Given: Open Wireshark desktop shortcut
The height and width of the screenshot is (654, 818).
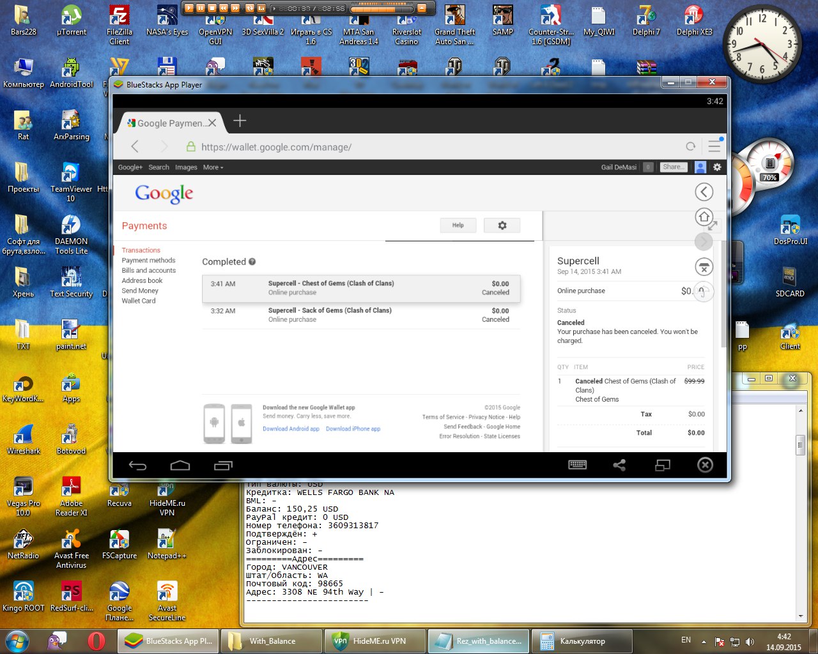Looking at the screenshot, I should [24, 439].
